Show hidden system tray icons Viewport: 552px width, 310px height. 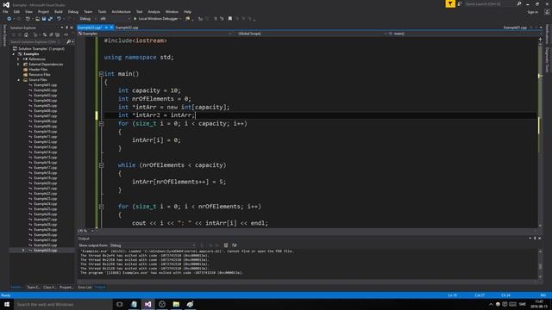coord(491,304)
